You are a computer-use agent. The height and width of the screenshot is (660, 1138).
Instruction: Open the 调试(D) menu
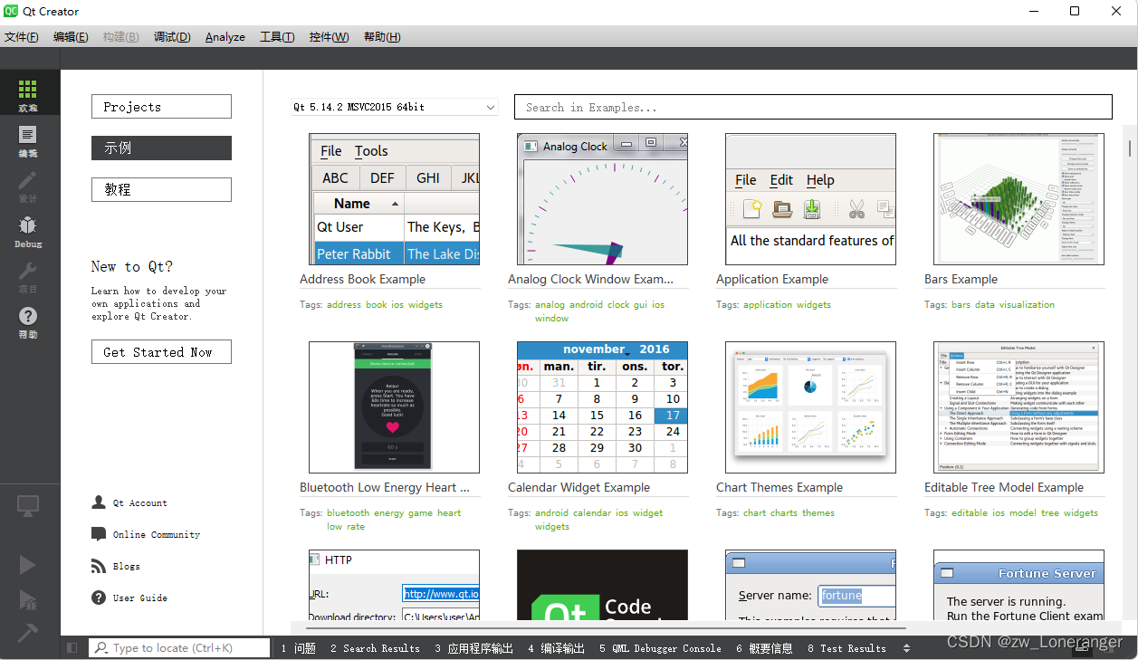coord(172,37)
